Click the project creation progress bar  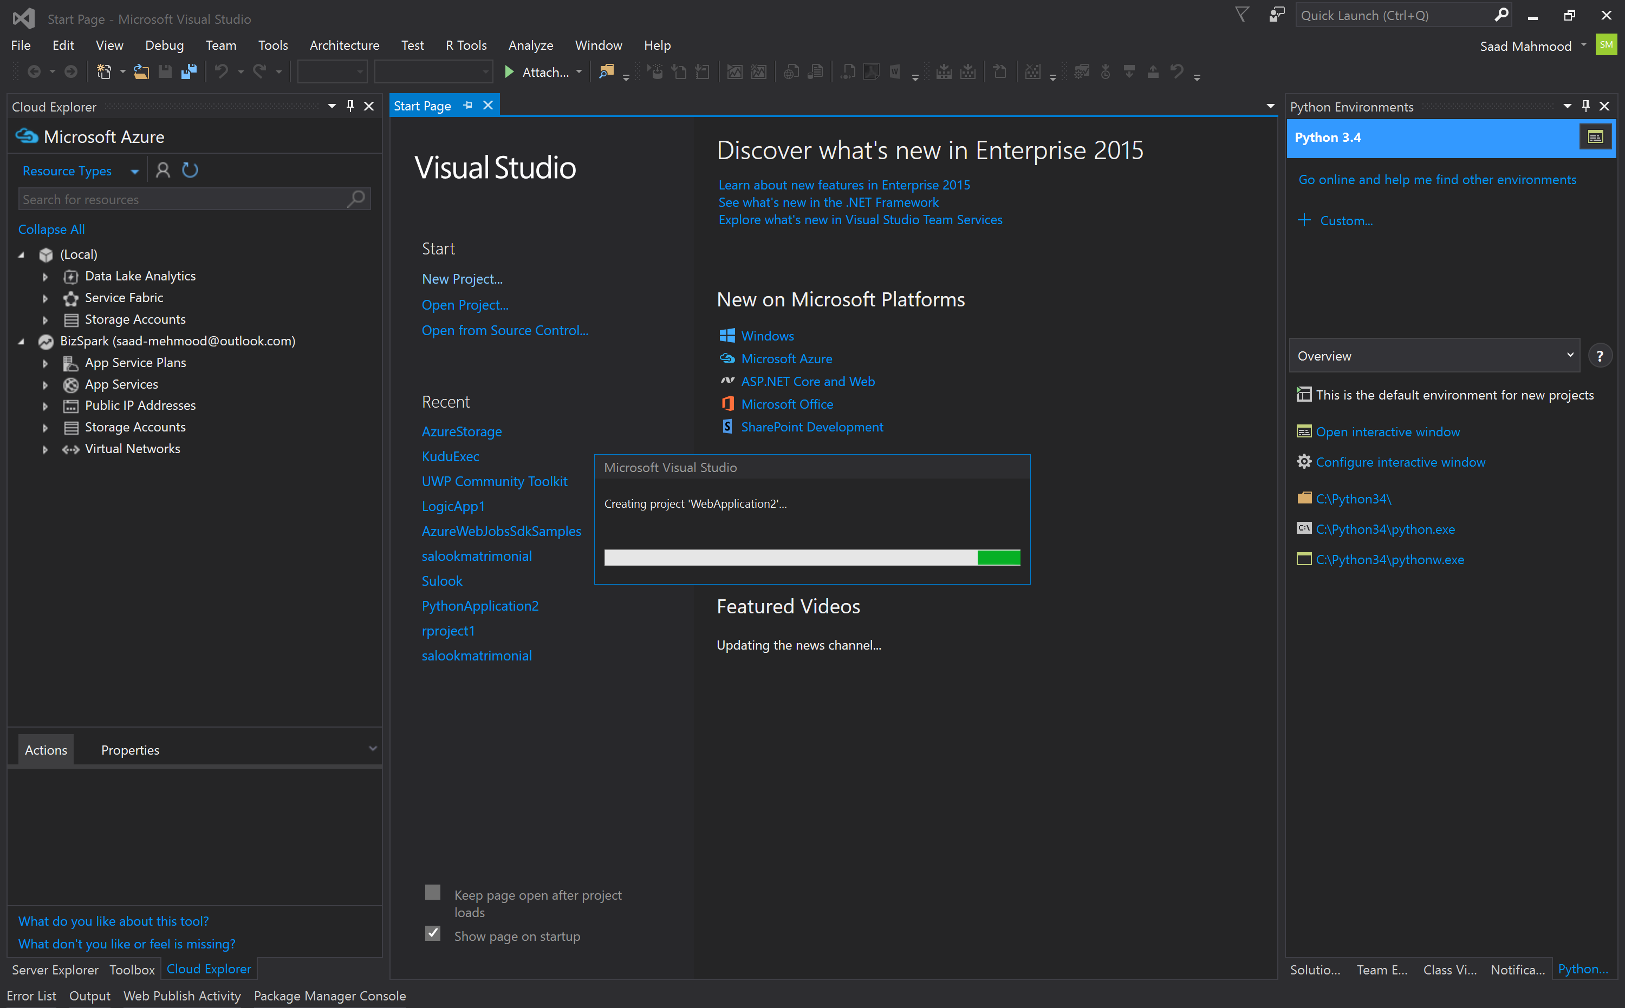812,558
